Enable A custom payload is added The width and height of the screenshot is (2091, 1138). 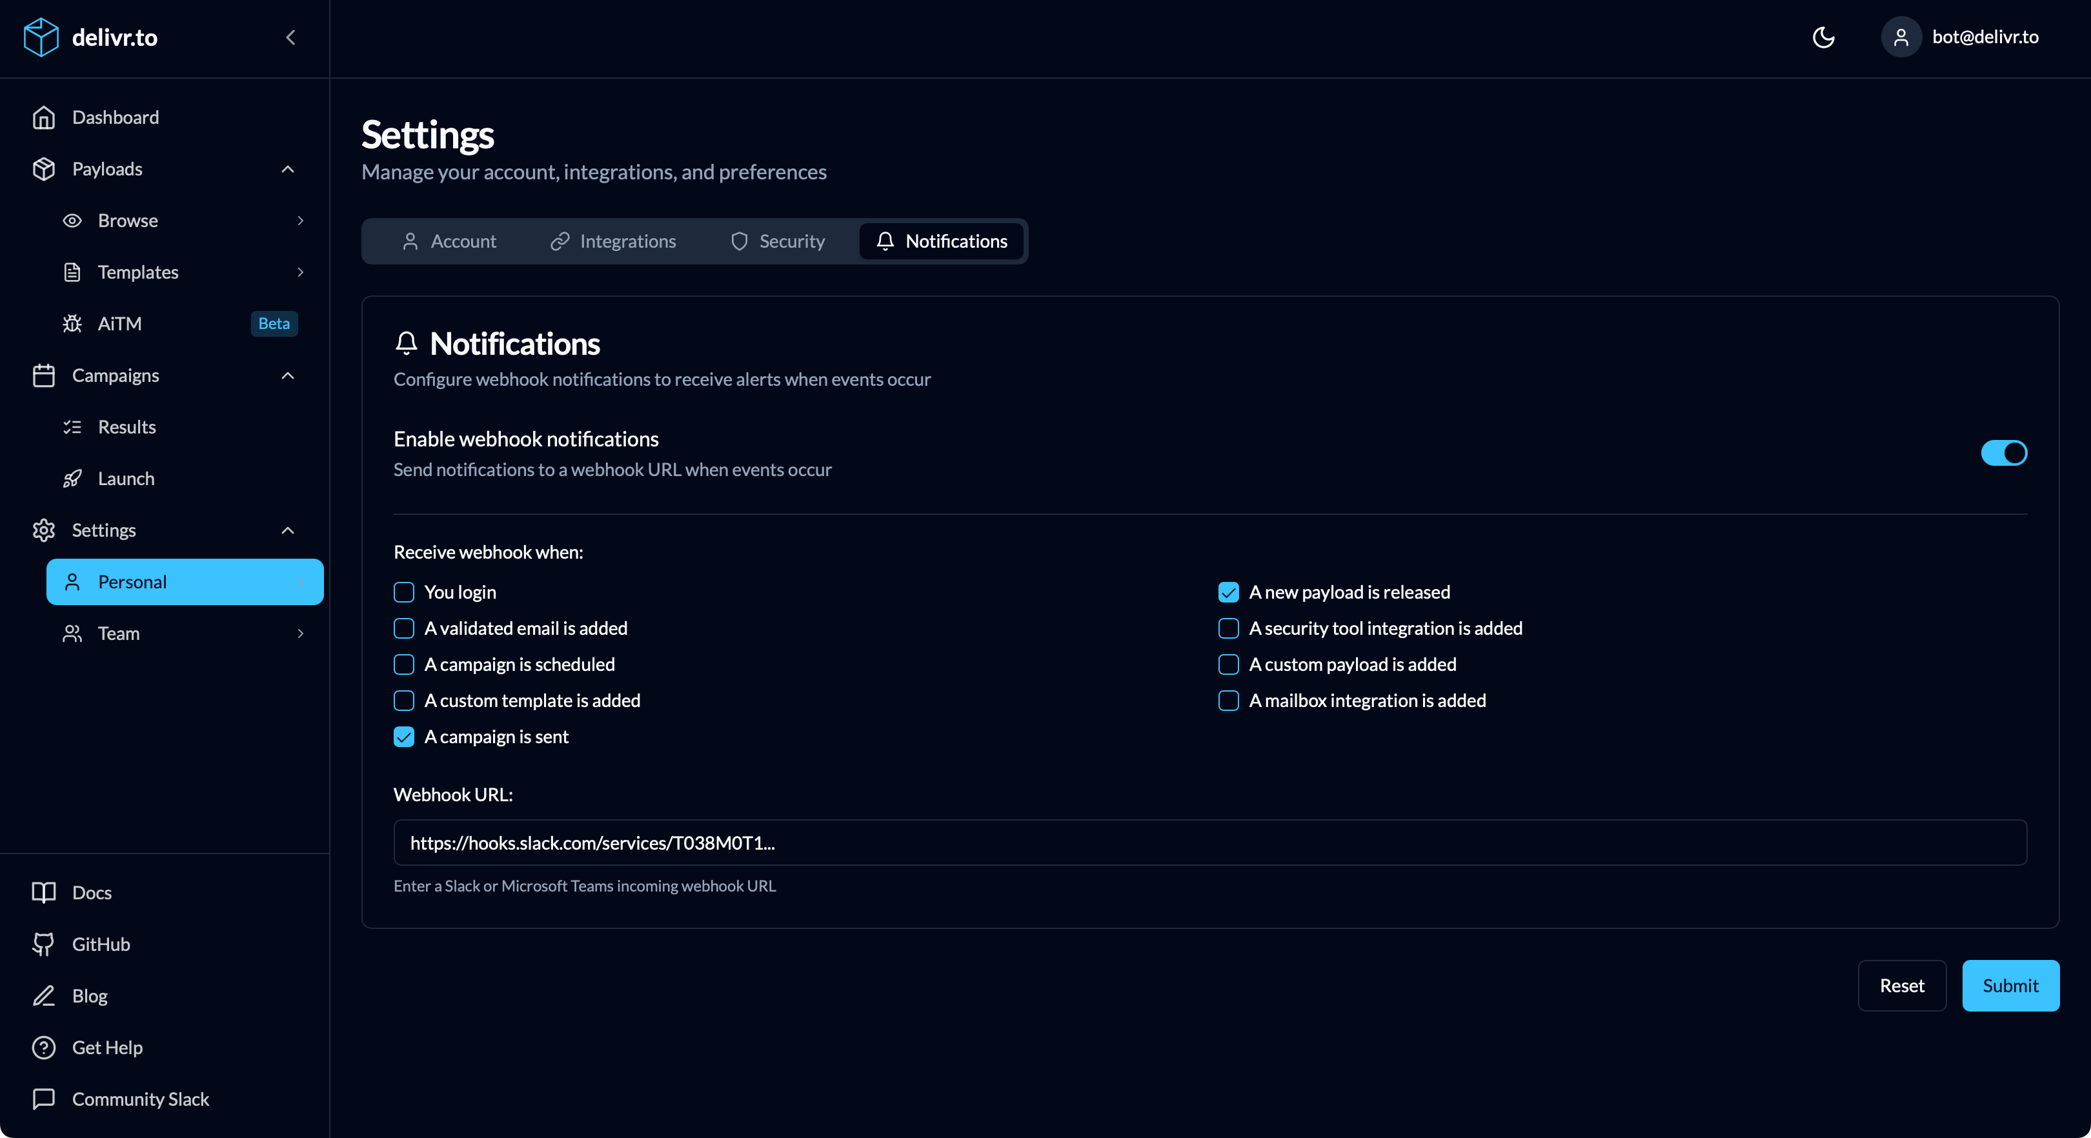coord(1227,664)
